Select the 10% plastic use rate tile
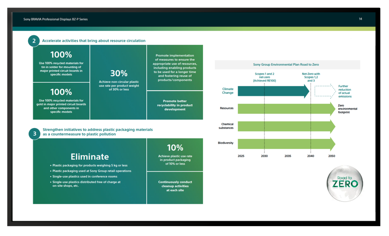 tap(175, 155)
